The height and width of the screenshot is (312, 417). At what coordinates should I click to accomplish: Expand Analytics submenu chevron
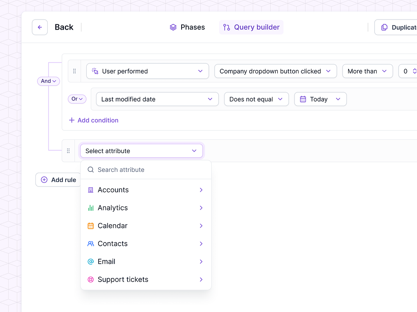coord(201,208)
